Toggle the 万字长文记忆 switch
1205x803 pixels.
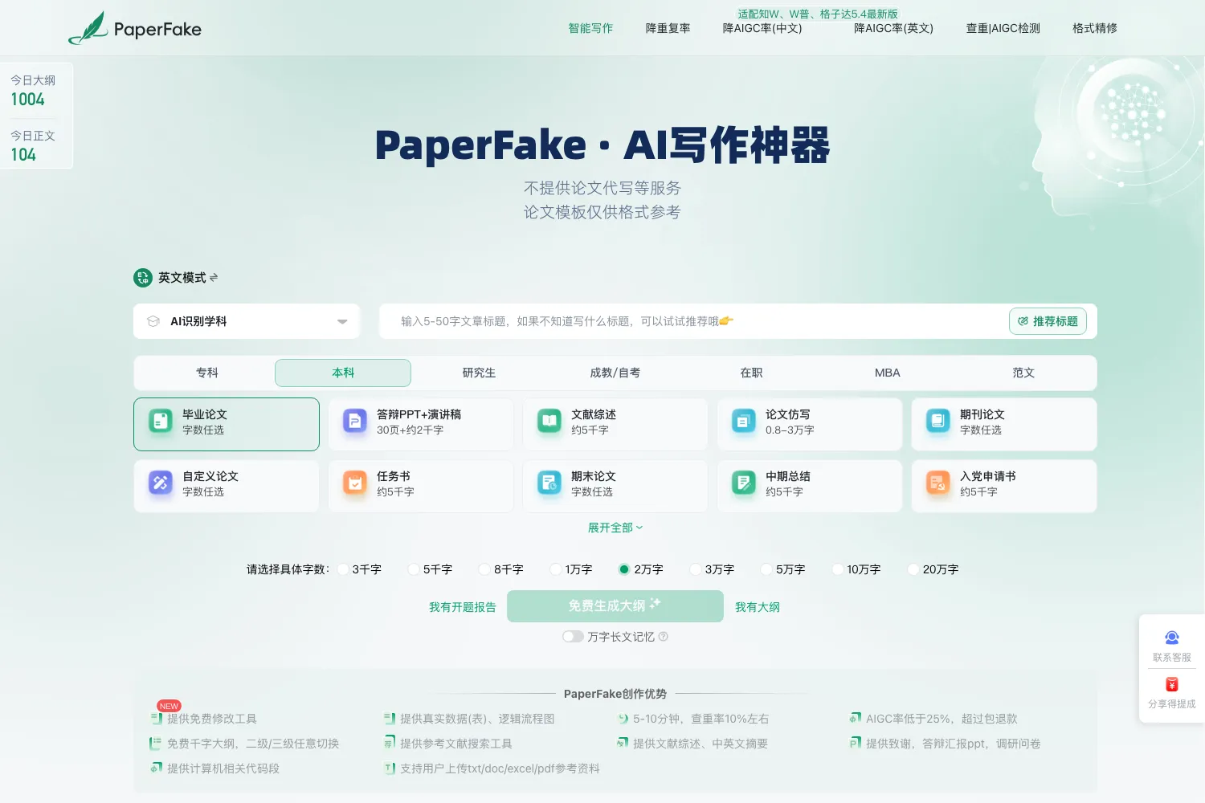pos(573,637)
